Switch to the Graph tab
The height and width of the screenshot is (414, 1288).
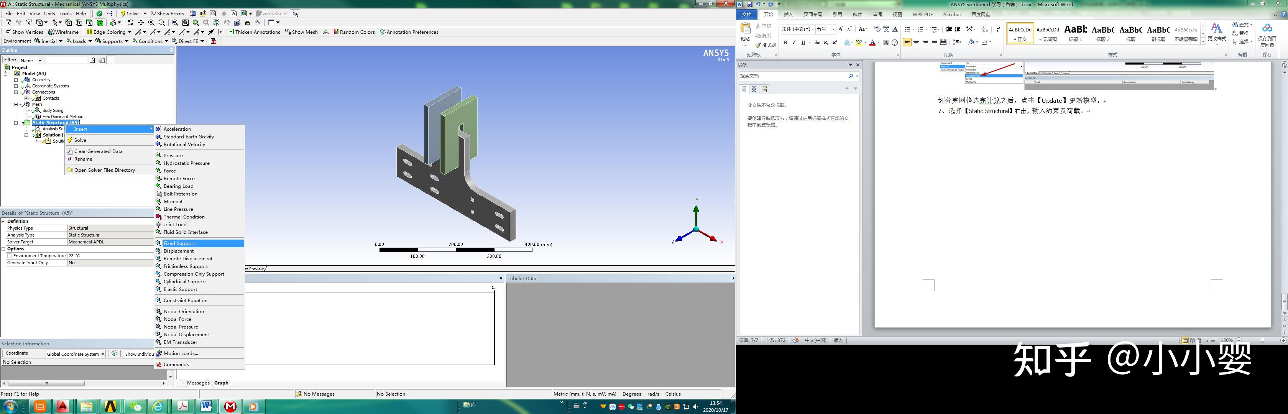[221, 383]
